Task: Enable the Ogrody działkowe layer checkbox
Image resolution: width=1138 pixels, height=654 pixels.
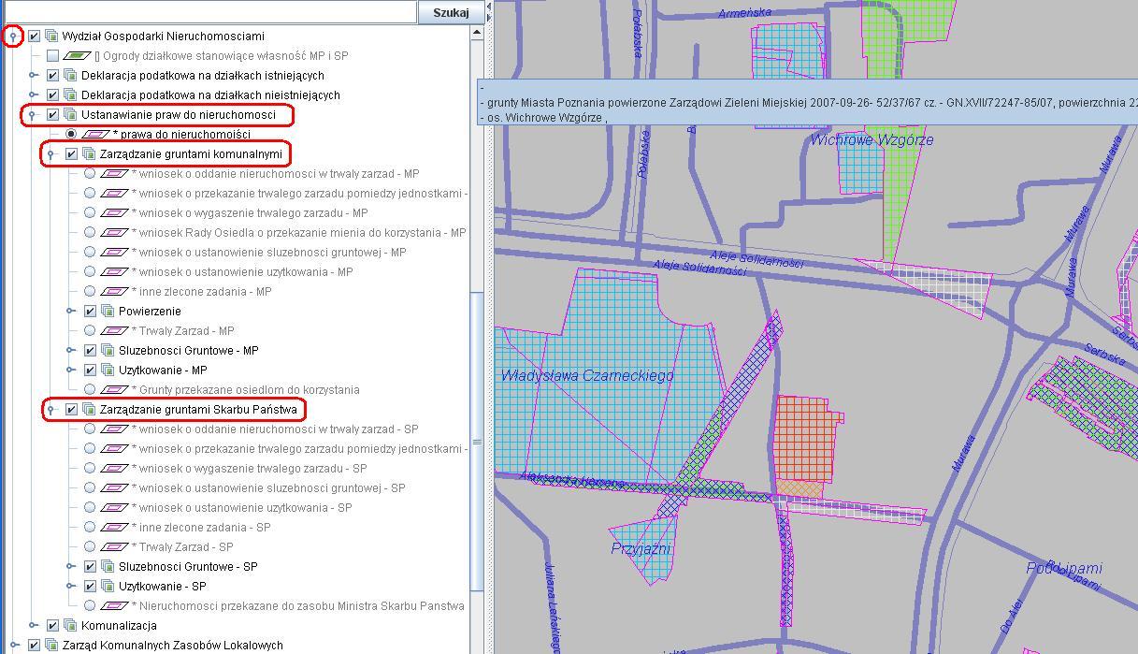Action: pyautogui.click(x=52, y=56)
